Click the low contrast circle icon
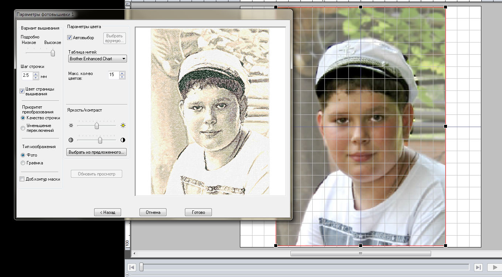The height and width of the screenshot is (277, 502). click(x=71, y=140)
